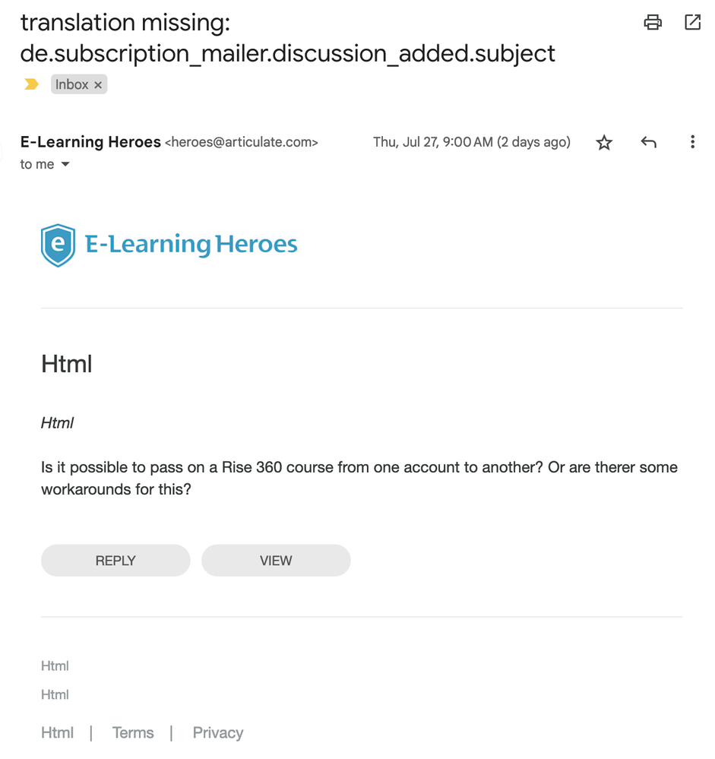Click the E-Learning Heroes shield logo
This screenshot has width=715, height=759.
(x=58, y=245)
